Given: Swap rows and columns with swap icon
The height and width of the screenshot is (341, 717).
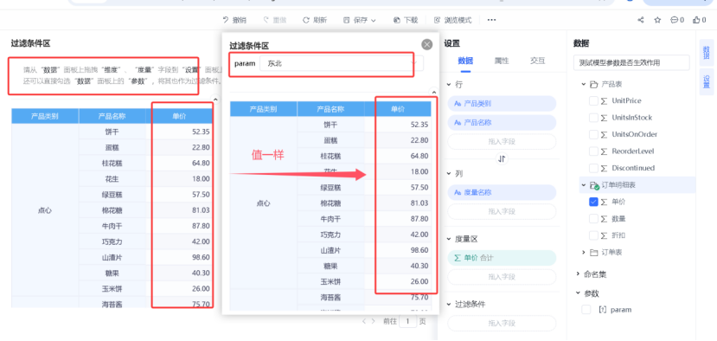Looking at the screenshot, I should pyautogui.click(x=503, y=159).
